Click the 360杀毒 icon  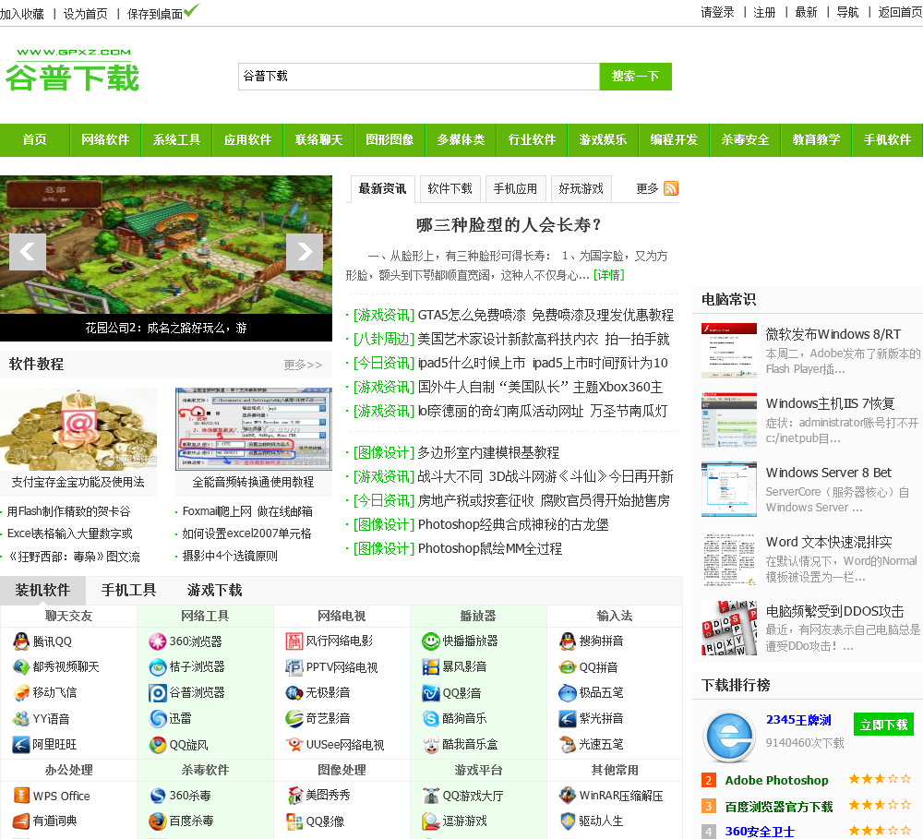pos(158,796)
